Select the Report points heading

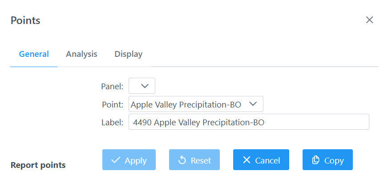(38, 165)
